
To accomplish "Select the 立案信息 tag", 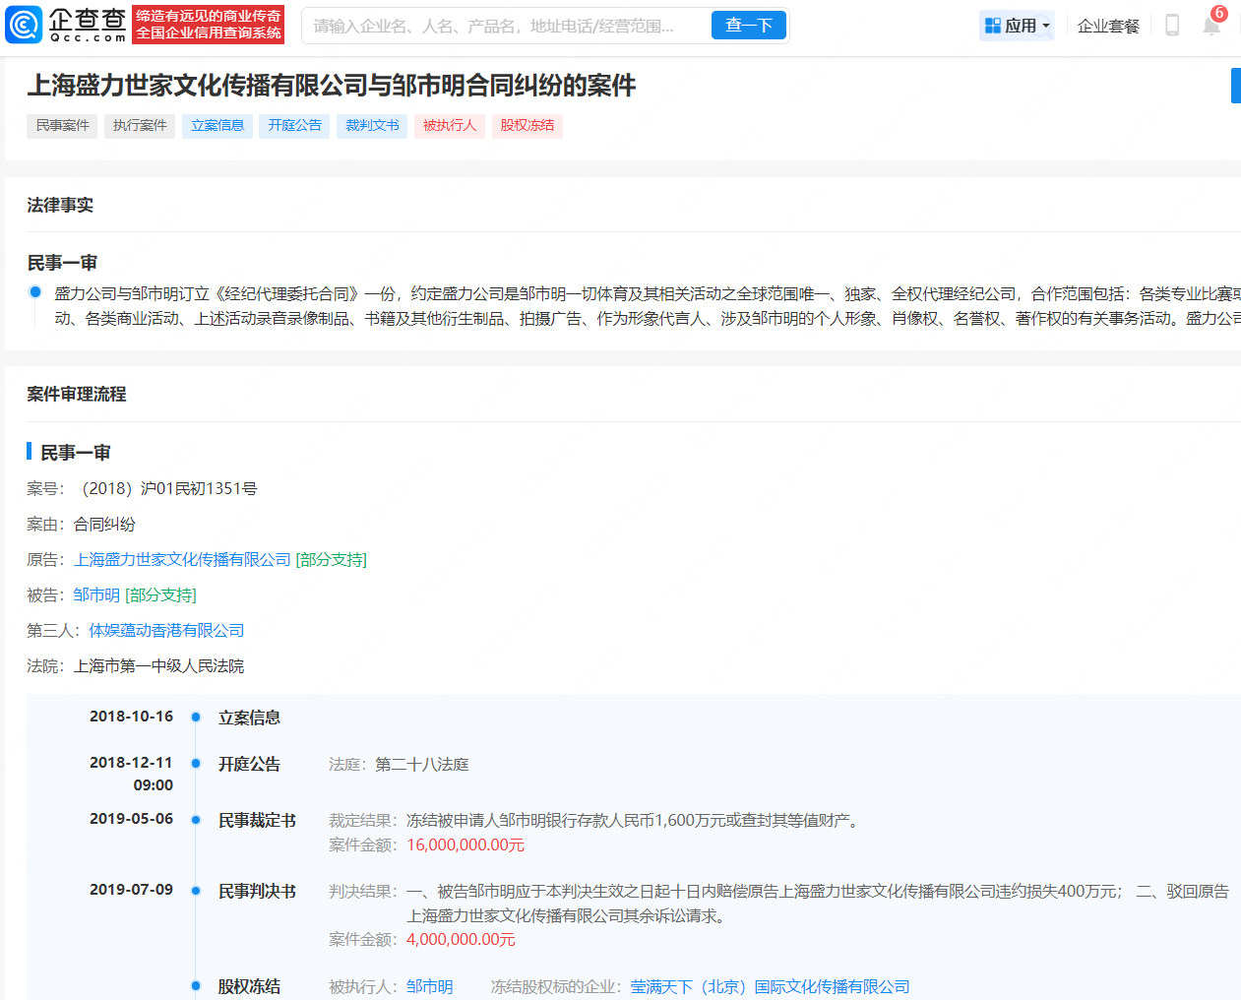I will pos(217,126).
